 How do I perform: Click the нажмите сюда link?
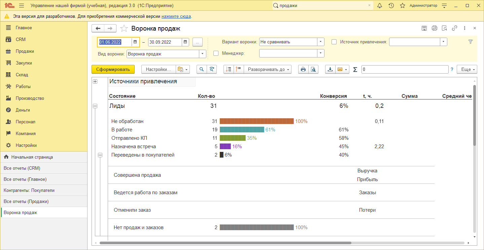[176, 16]
